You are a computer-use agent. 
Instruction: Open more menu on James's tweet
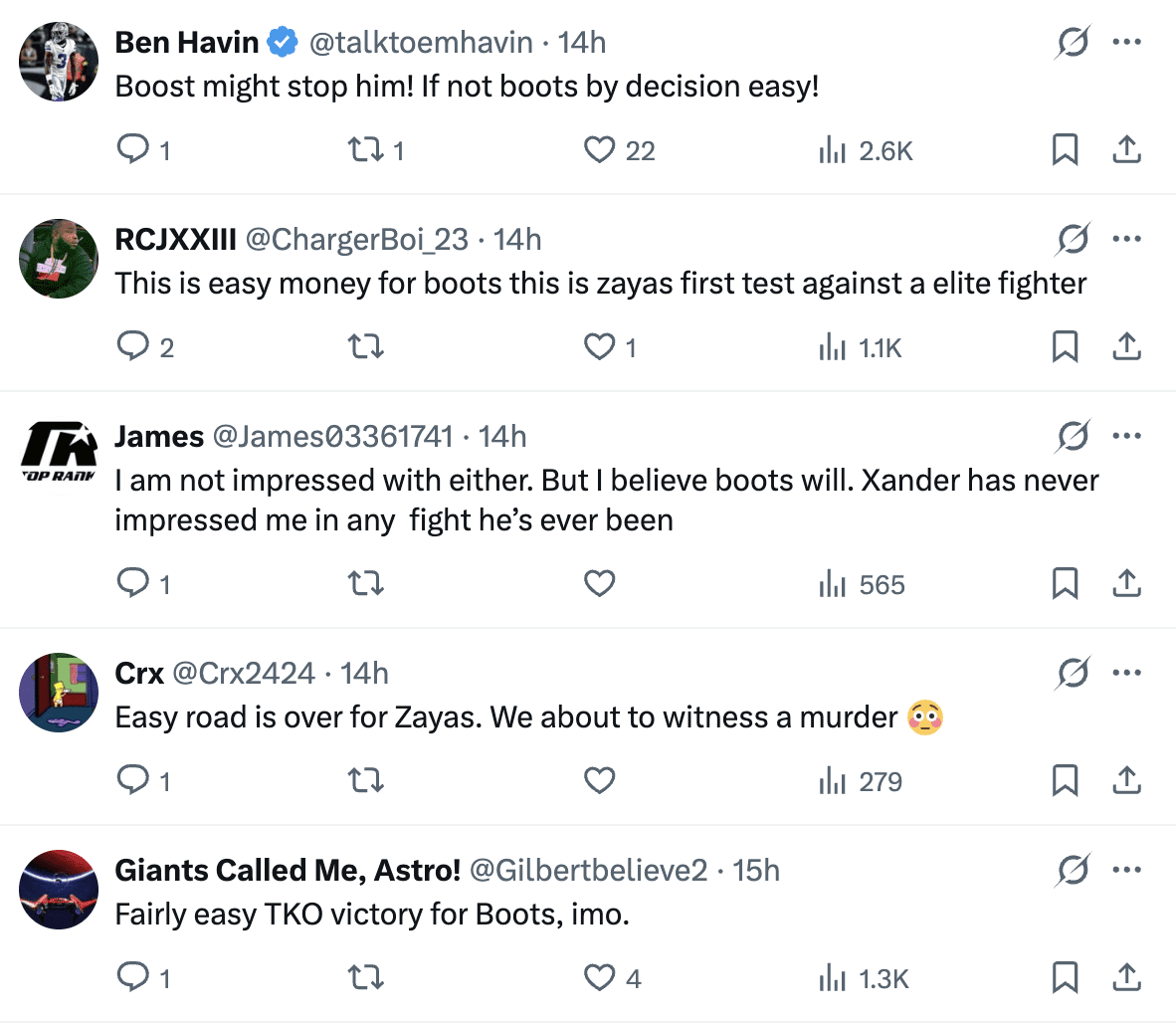[1126, 437]
